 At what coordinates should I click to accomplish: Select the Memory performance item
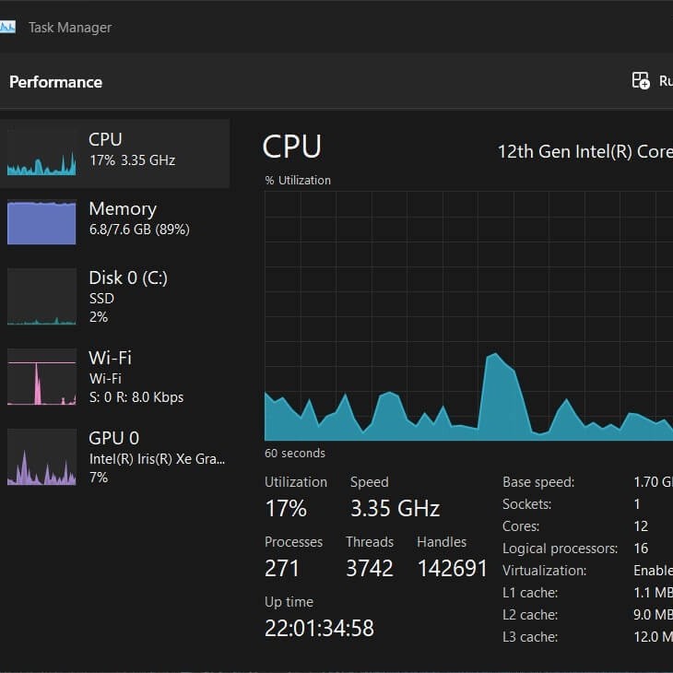coord(114,222)
